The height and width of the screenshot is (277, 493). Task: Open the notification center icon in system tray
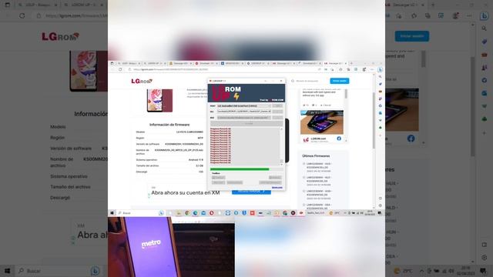coord(484,270)
